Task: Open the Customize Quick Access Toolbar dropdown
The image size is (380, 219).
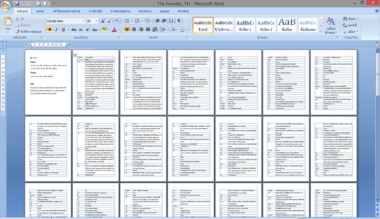Action: point(54,4)
